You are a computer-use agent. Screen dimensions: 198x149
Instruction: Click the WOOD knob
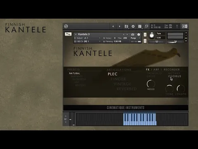click(x=151, y=84)
